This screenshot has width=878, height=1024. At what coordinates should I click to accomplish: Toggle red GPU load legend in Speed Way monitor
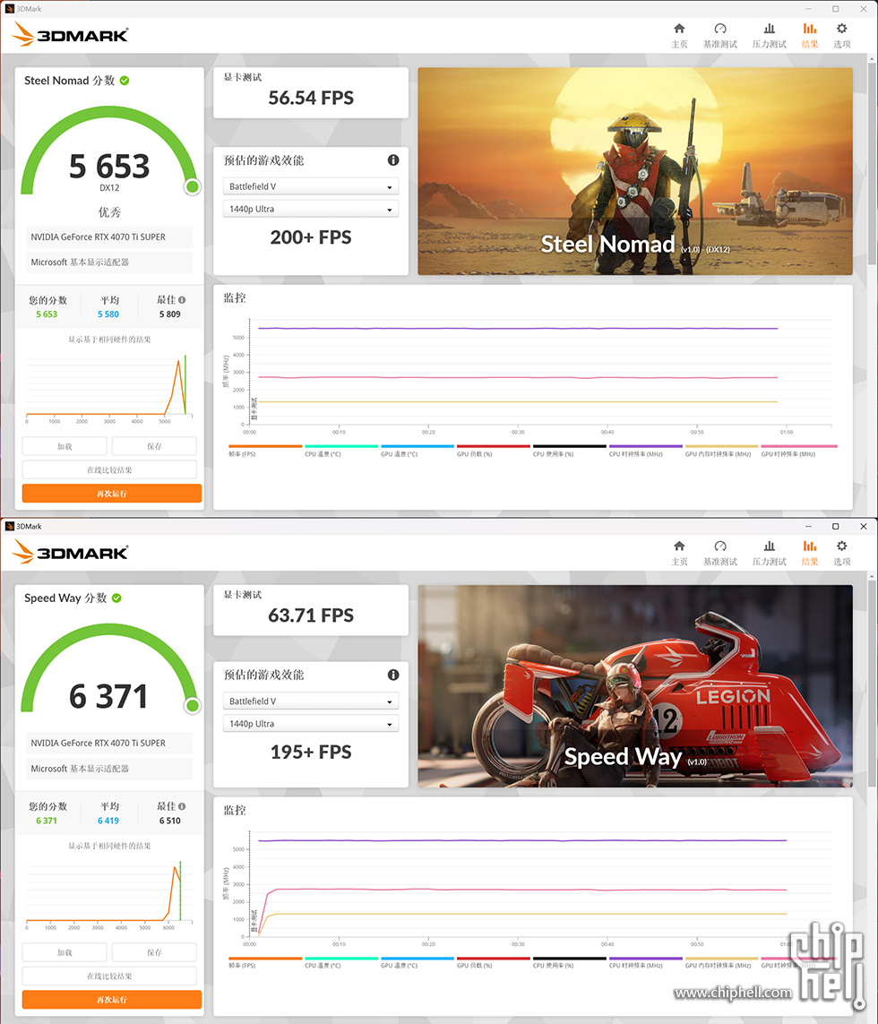494,962
